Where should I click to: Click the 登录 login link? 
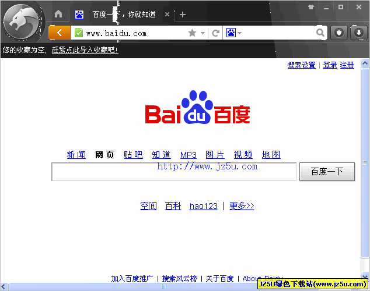[330, 65]
